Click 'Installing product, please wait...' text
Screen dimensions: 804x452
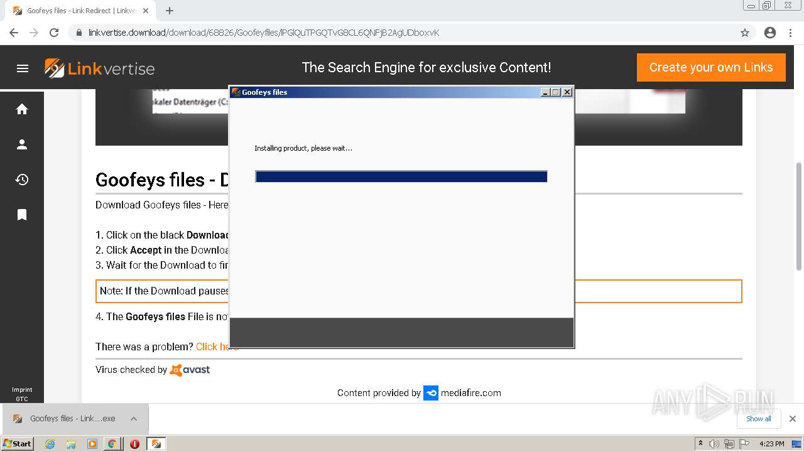303,148
